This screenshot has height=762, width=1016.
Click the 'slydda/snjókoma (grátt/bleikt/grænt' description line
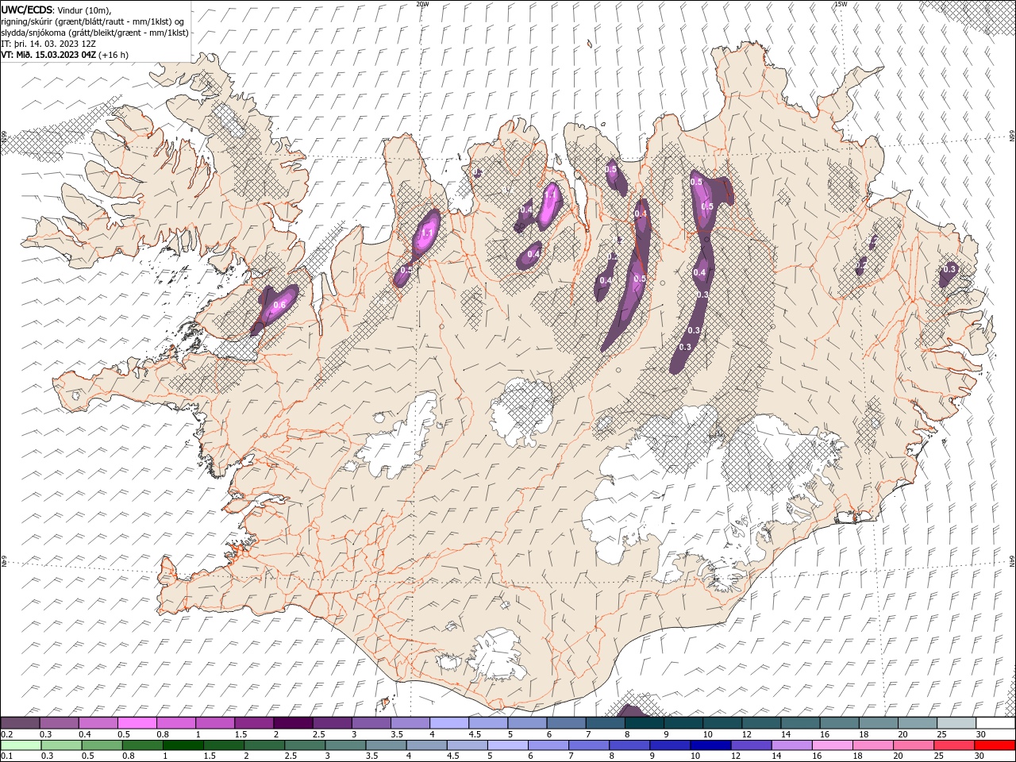point(94,33)
